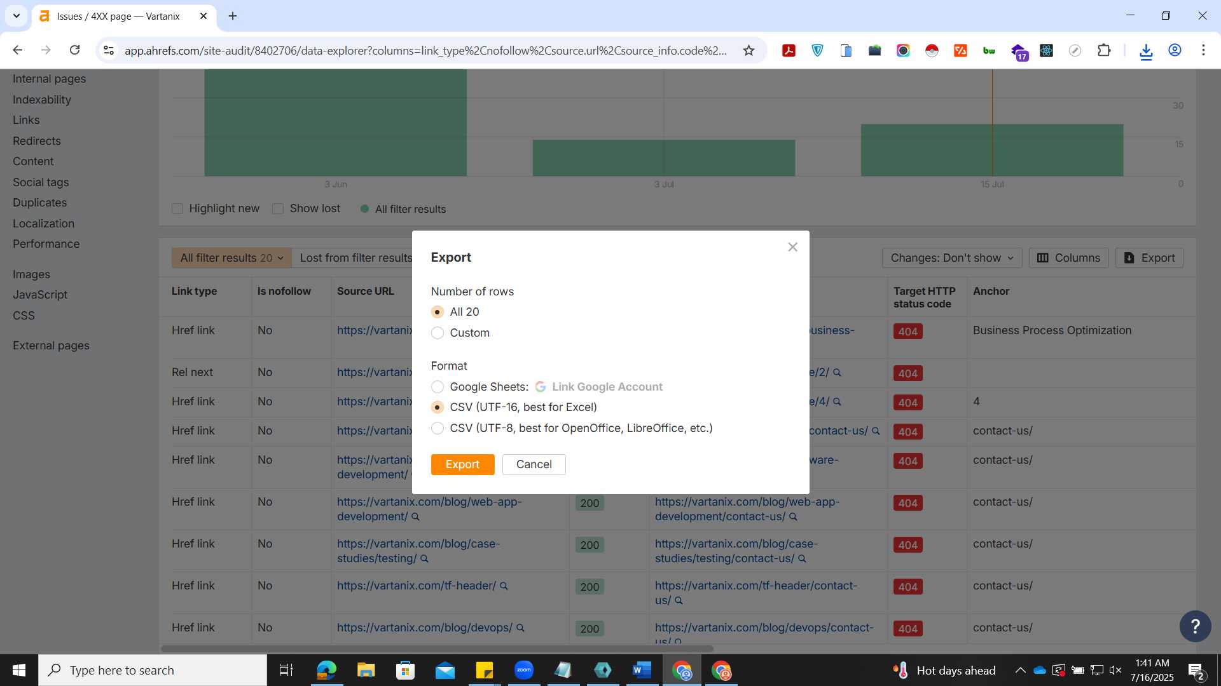Click the Export button above the table

pos(1149,258)
